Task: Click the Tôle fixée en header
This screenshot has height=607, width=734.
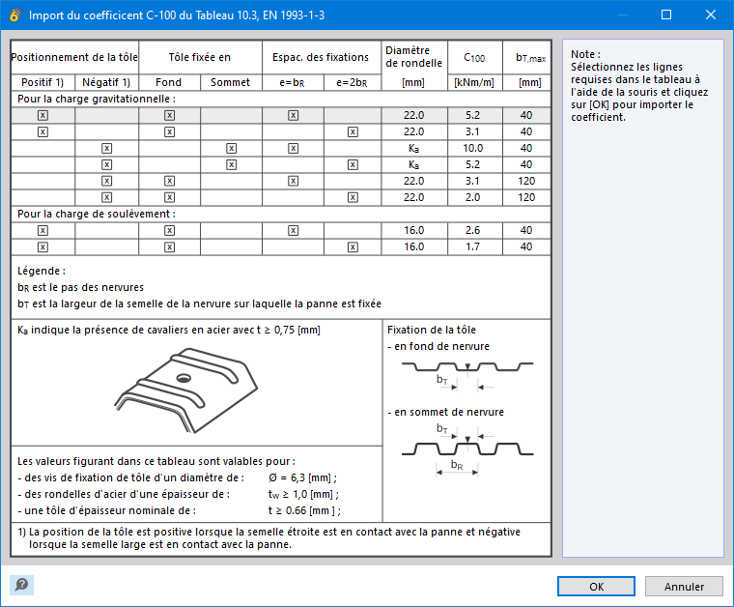Action: [x=200, y=57]
